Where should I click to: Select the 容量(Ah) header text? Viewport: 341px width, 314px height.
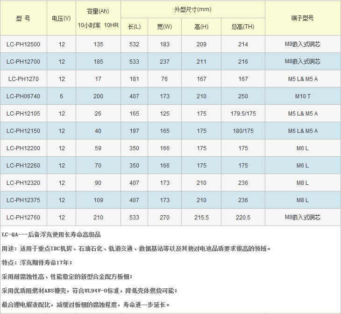point(98,11)
